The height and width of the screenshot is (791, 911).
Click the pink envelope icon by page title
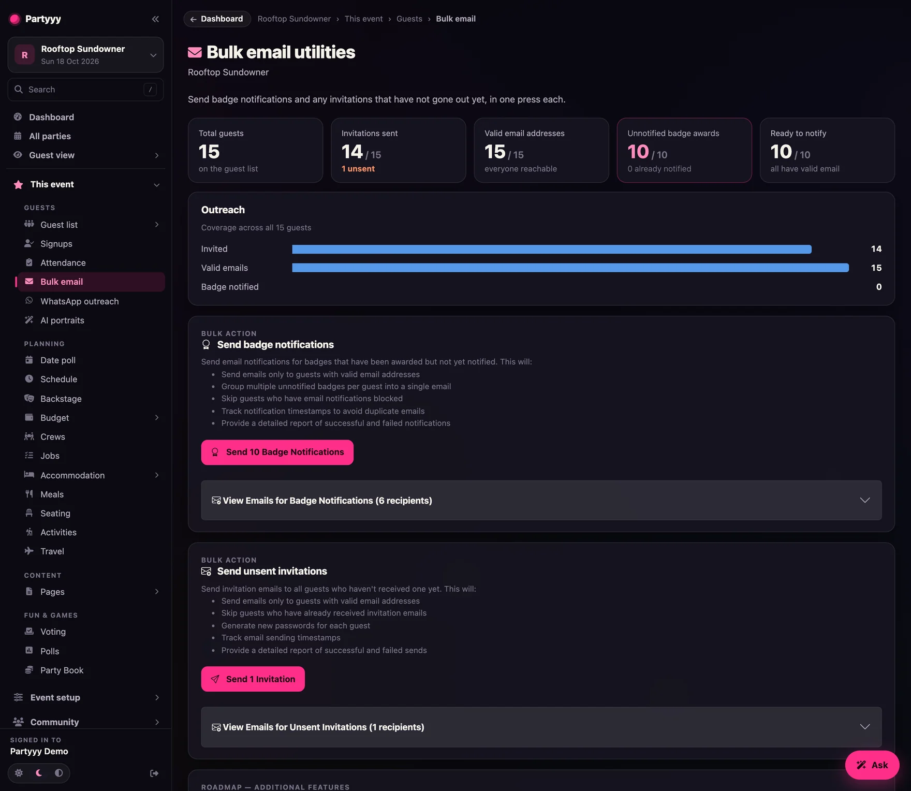[195, 52]
